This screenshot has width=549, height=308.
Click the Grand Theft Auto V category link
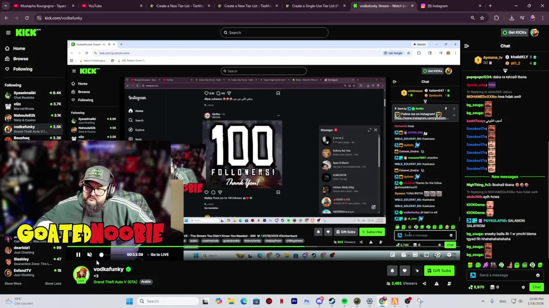[x=115, y=282]
